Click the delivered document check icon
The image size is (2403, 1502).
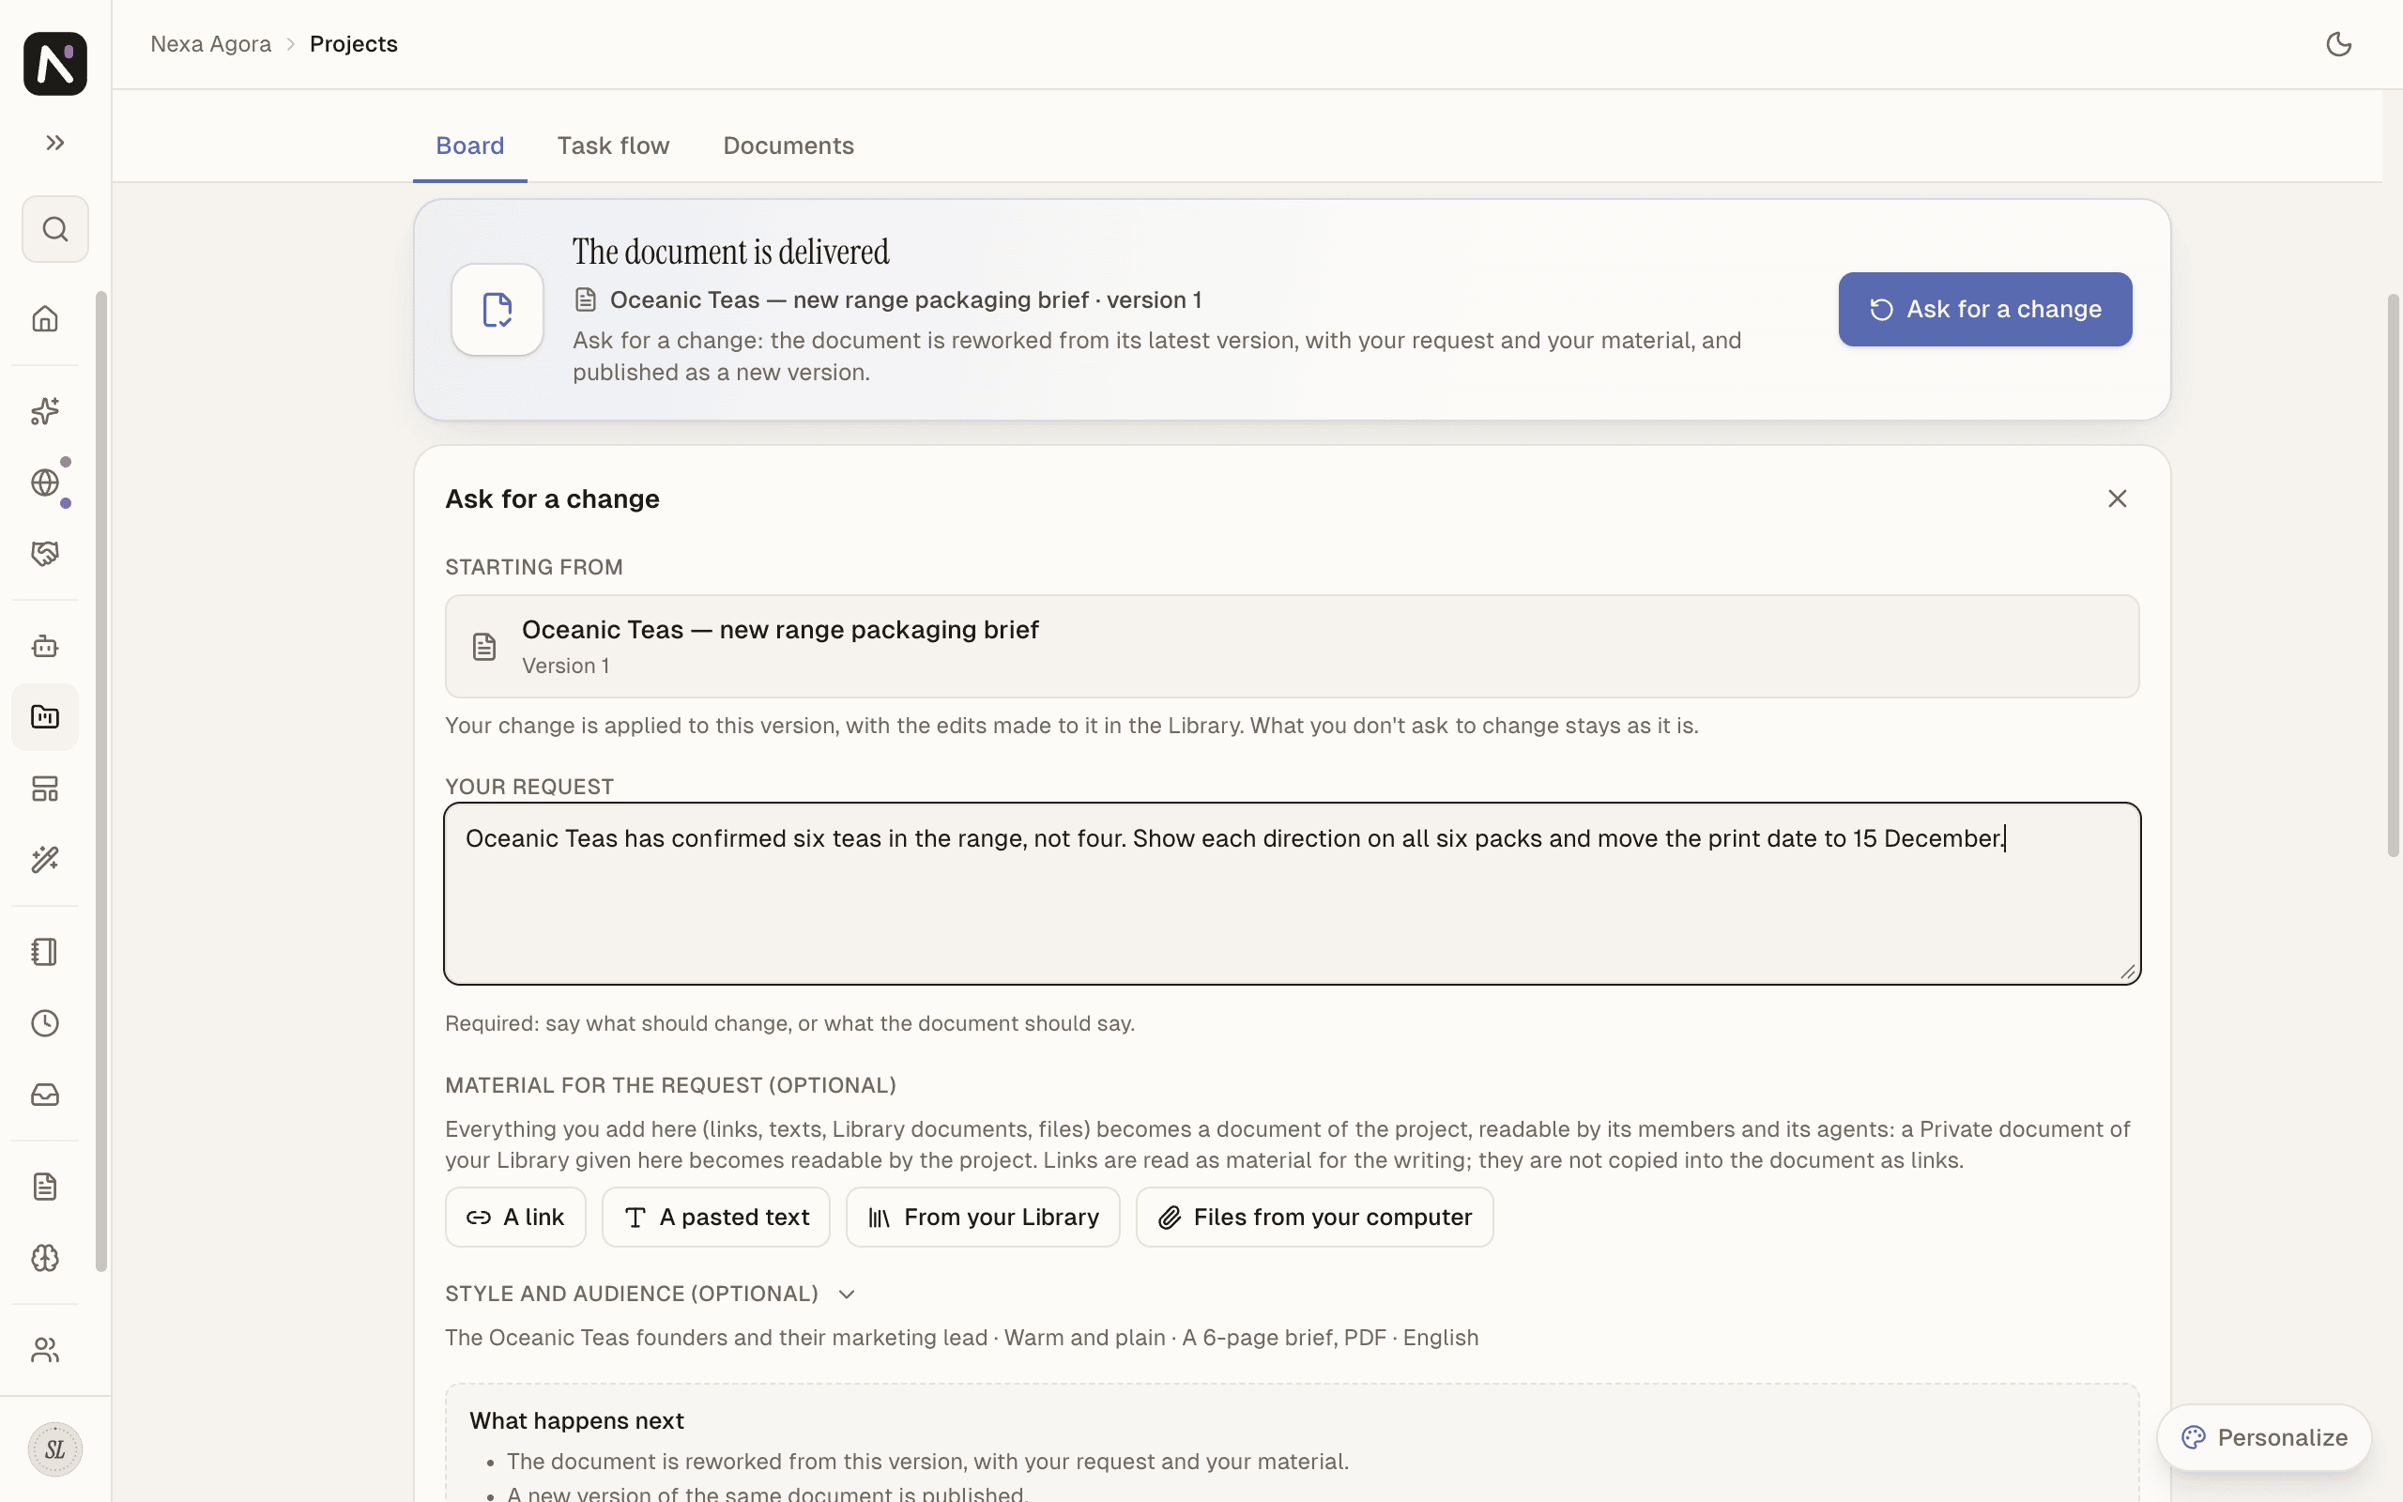click(x=497, y=309)
